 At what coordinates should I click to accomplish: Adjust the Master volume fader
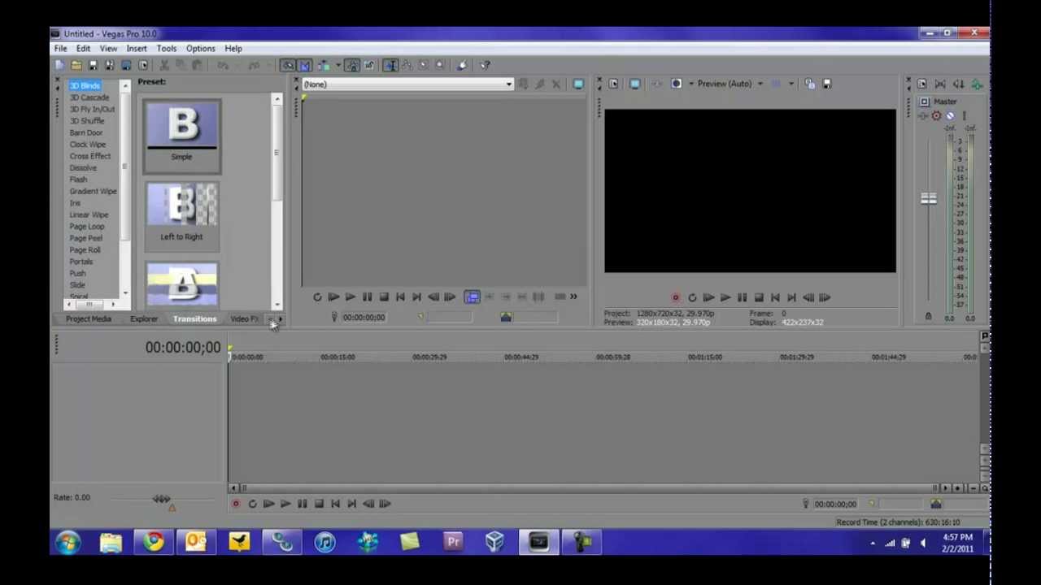(x=928, y=199)
